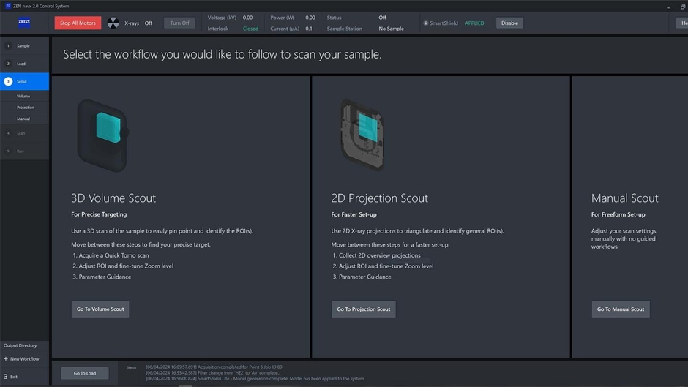This screenshot has width=688, height=387.
Task: Click the ZEISS logo in the header
Action: pyautogui.click(x=24, y=23)
